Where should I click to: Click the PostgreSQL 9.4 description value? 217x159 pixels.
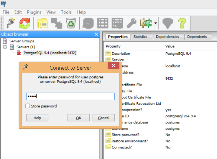[178, 53]
